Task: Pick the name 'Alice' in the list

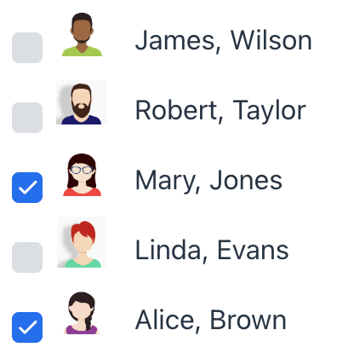Action: click(168, 320)
